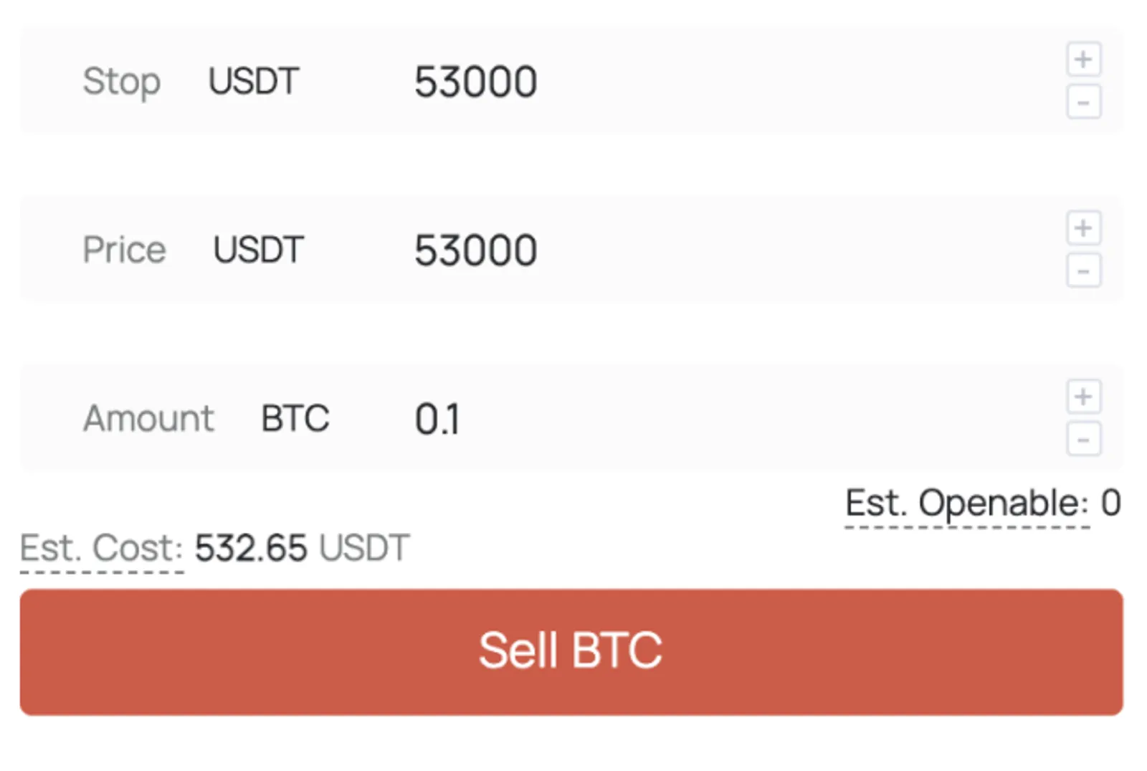Decrease the Stop value with minus icon
1147x771 pixels.
pyautogui.click(x=1083, y=102)
